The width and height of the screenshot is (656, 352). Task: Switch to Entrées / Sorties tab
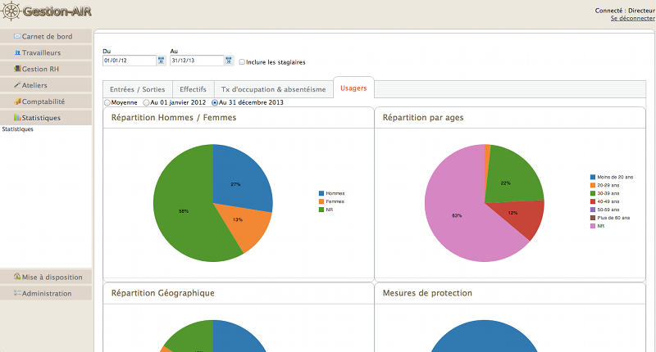[x=138, y=89]
